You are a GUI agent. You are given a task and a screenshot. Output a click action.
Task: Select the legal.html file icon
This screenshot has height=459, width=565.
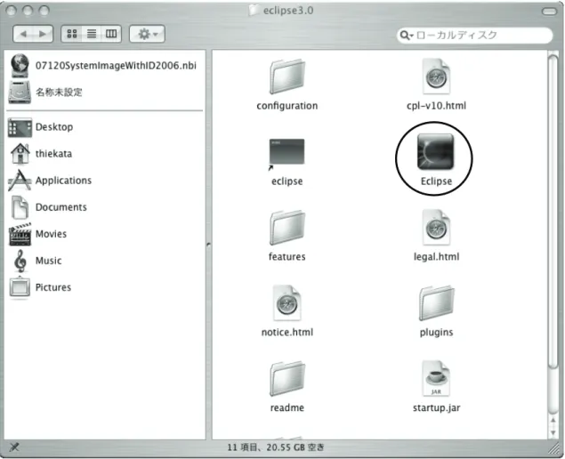tap(436, 228)
